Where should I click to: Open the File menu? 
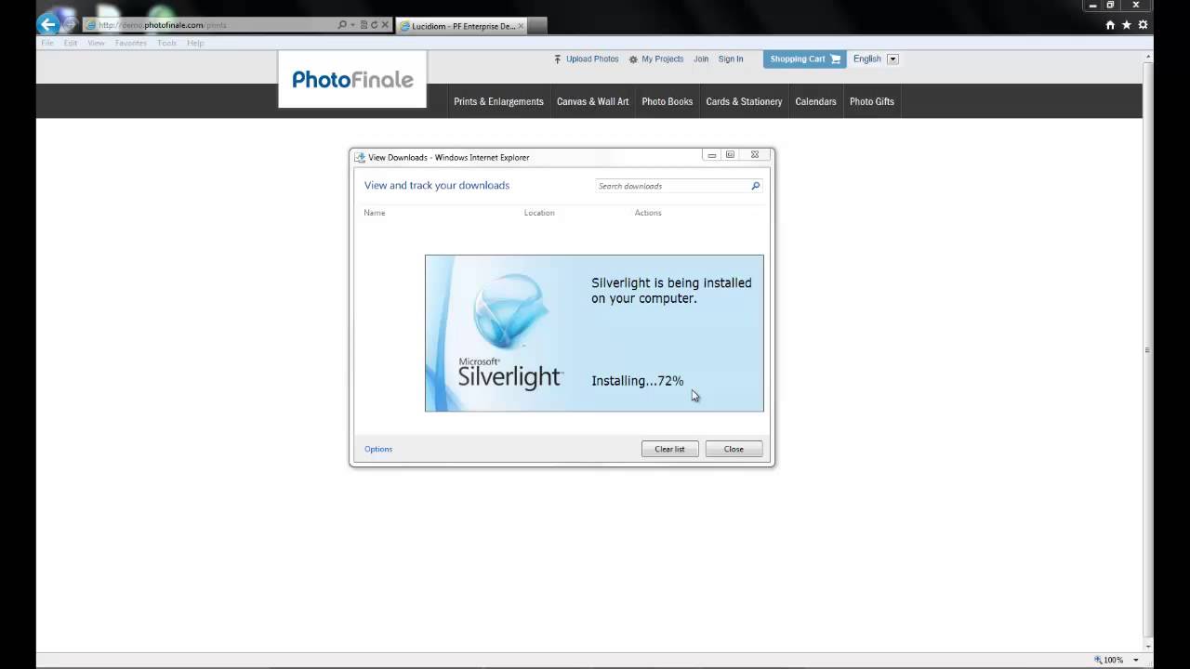[47, 43]
